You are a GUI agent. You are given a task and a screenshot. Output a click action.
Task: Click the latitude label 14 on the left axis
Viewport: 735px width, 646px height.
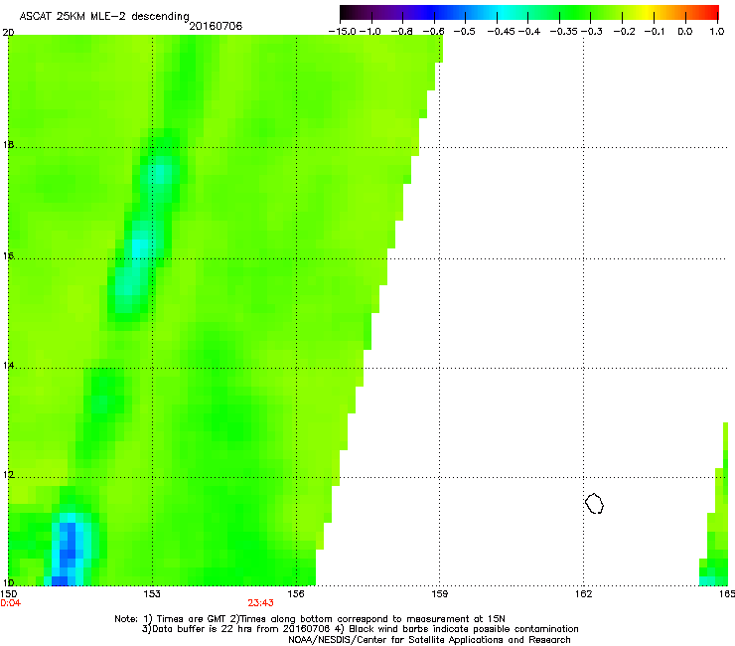pos(8,365)
